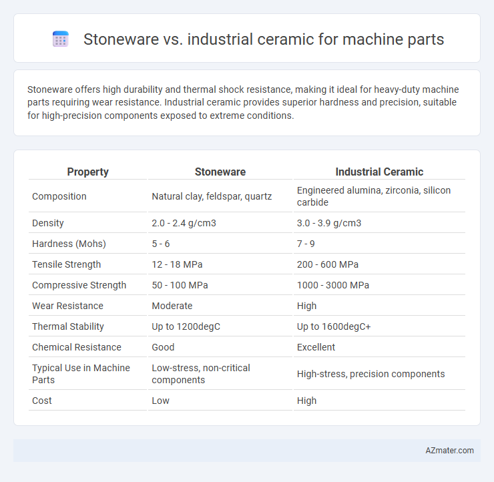Click the 'Property' column header
The height and width of the screenshot is (482, 494).
pyautogui.click(x=87, y=172)
